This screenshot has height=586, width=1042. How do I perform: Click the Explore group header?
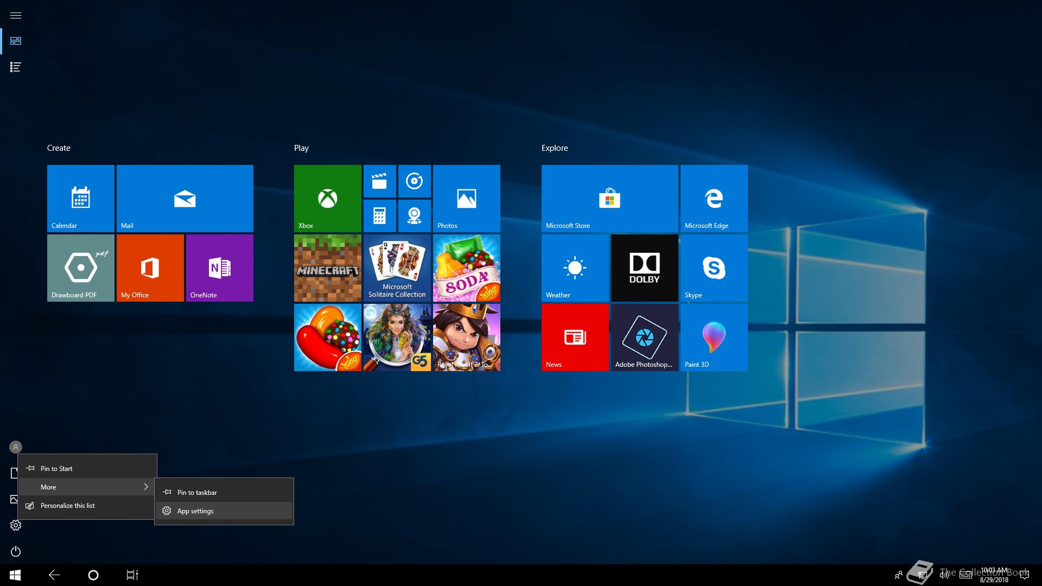pyautogui.click(x=555, y=148)
